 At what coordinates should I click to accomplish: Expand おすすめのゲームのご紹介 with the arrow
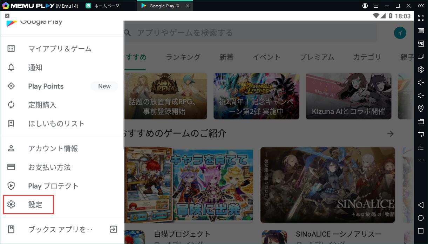(390, 134)
